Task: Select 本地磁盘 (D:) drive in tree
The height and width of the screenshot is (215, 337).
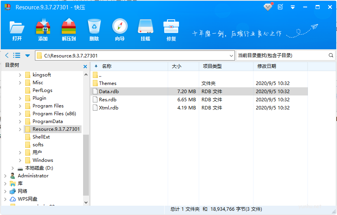Action: tap(39, 168)
